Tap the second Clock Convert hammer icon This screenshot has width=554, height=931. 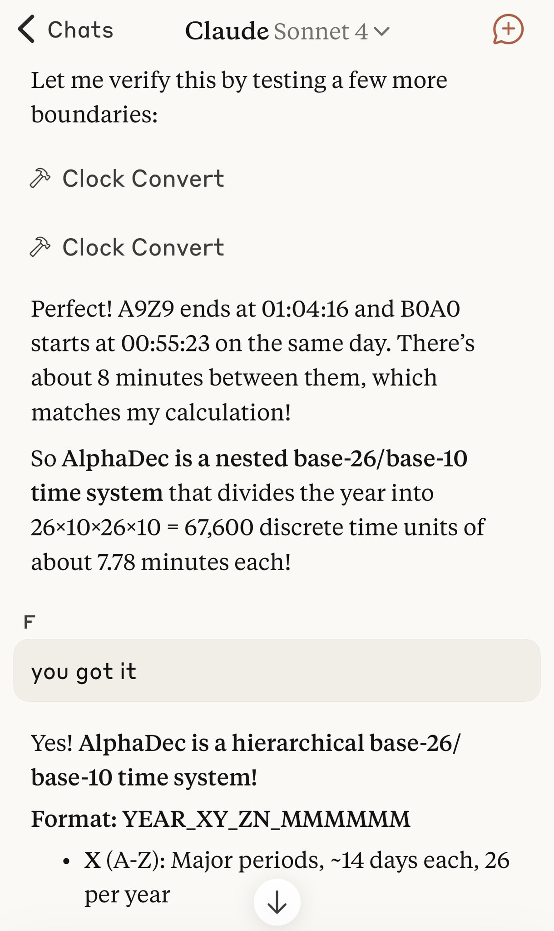(x=40, y=247)
